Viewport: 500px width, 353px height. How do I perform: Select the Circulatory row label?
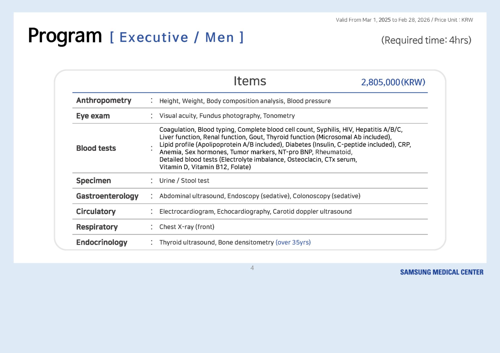(96, 211)
